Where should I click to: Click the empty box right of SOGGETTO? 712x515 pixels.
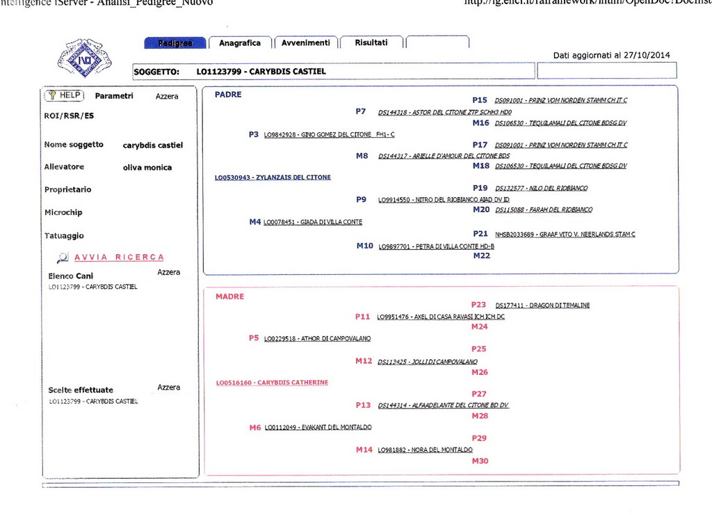point(606,70)
